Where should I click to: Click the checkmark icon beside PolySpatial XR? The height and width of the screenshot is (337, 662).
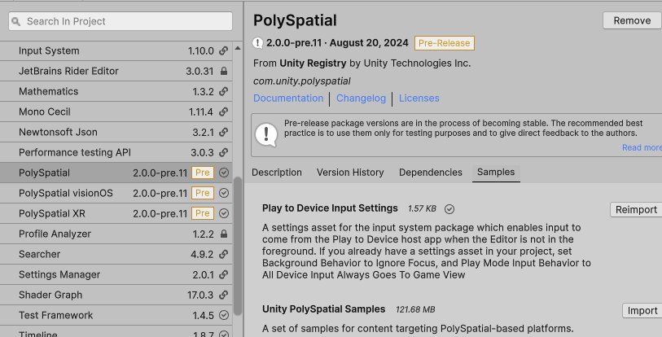224,213
